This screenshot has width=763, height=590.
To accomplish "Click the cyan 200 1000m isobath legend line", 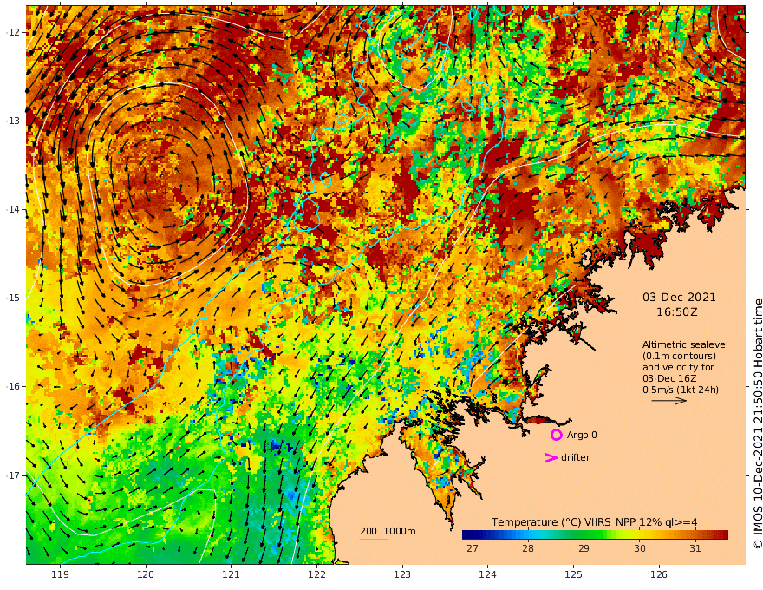I will pyautogui.click(x=374, y=540).
